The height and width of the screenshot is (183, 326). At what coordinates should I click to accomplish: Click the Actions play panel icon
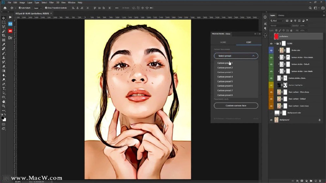point(10,17)
